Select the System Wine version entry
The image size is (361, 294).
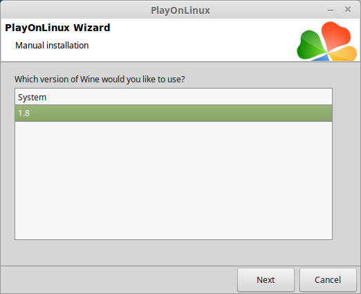point(174,97)
